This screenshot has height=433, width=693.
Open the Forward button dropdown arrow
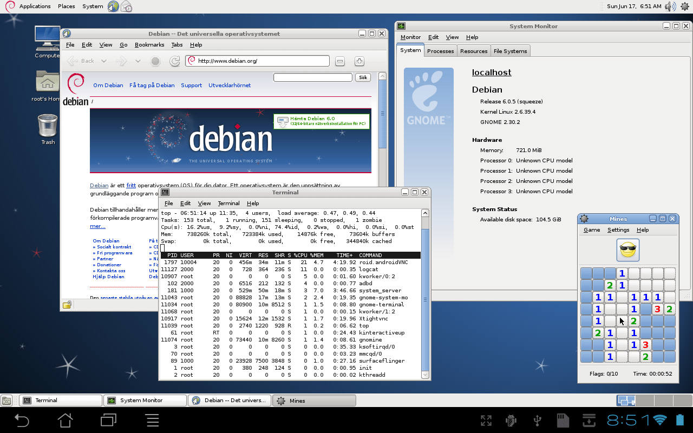(137, 61)
